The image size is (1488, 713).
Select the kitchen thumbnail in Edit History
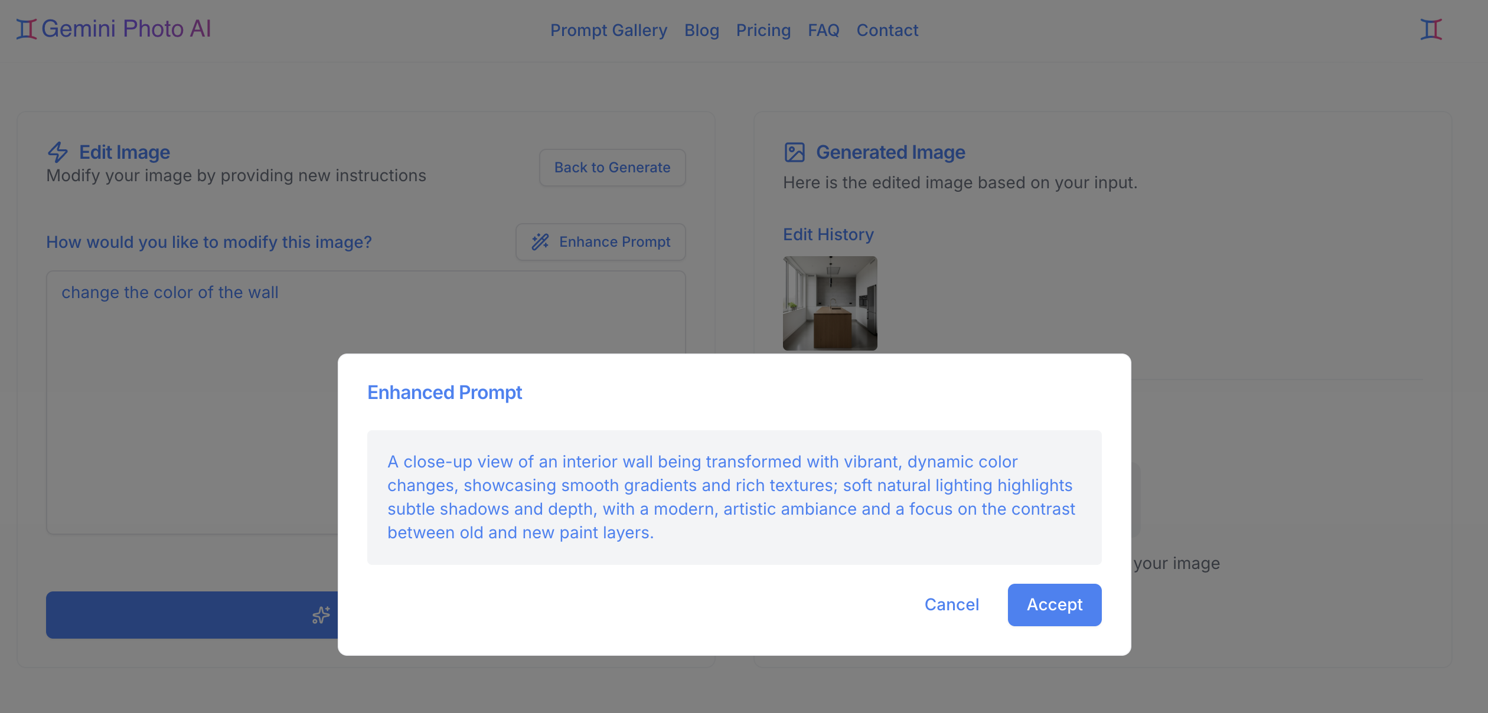pyautogui.click(x=830, y=303)
